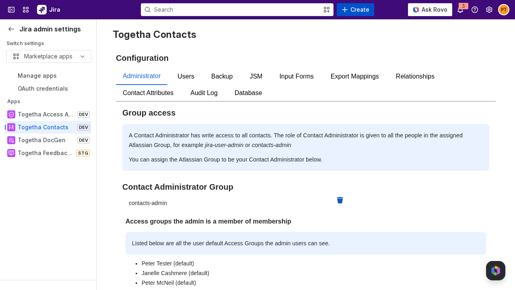This screenshot has width=515, height=290.
Task: Collapse the sidebar with the top-left icon
Action: [x=11, y=10]
